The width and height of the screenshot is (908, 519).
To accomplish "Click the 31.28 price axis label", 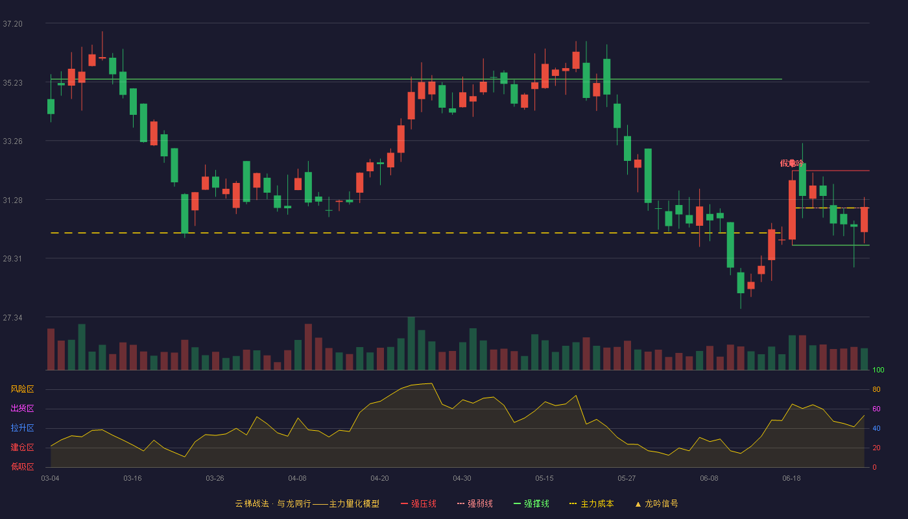I will coord(12,200).
